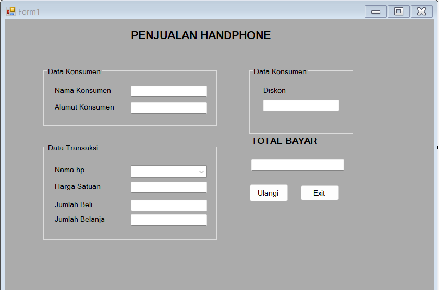Maximize the Form1 window
Viewport: 439px width, 290px height.
tap(398, 11)
